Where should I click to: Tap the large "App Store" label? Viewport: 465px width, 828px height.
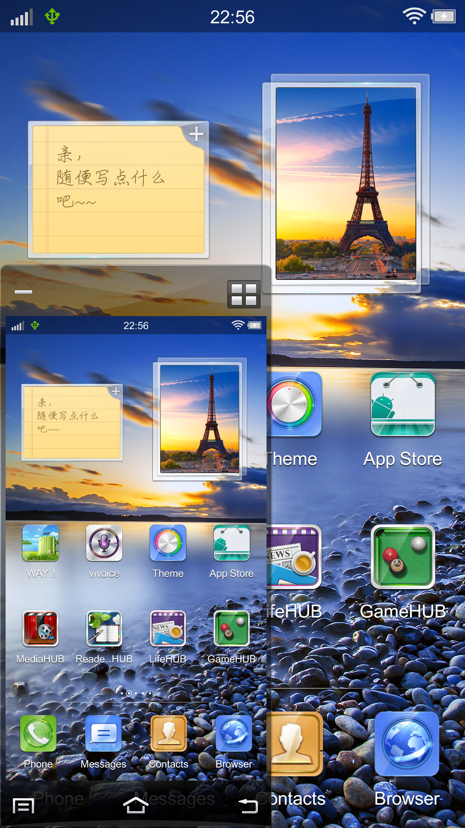(403, 459)
